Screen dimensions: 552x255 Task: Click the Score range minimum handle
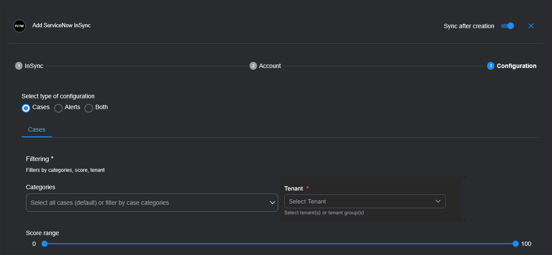click(44, 244)
